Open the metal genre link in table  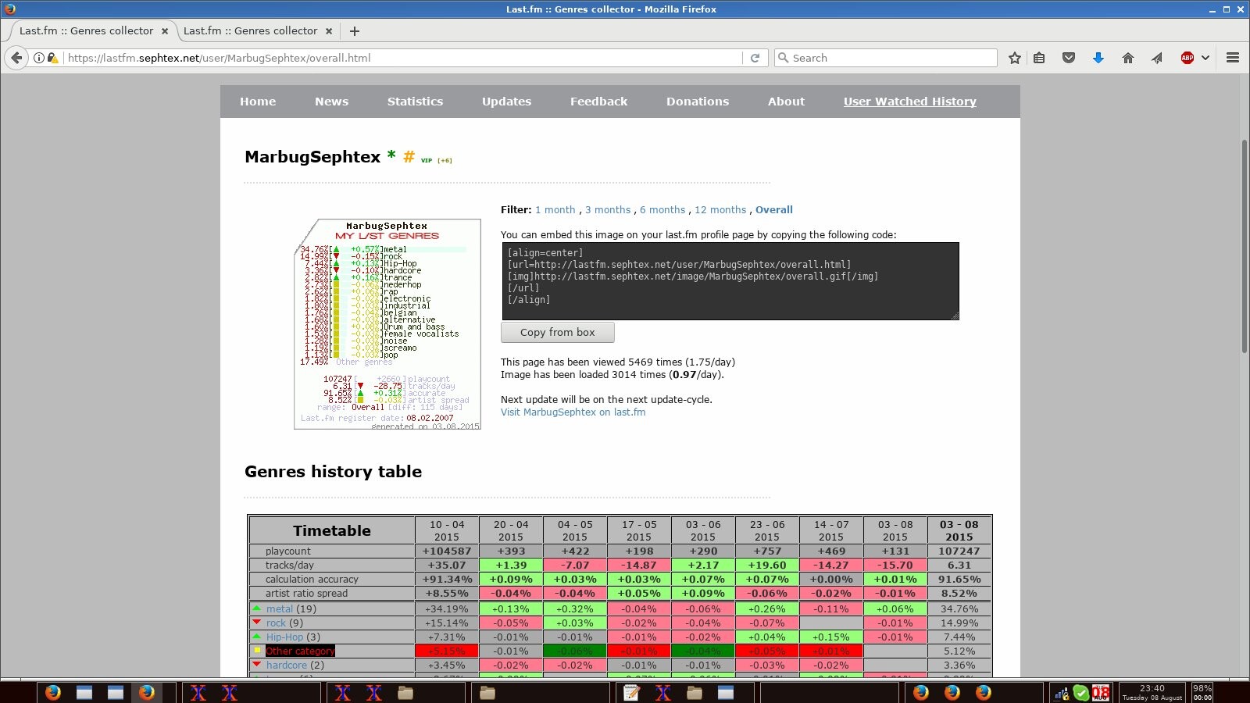coord(279,609)
